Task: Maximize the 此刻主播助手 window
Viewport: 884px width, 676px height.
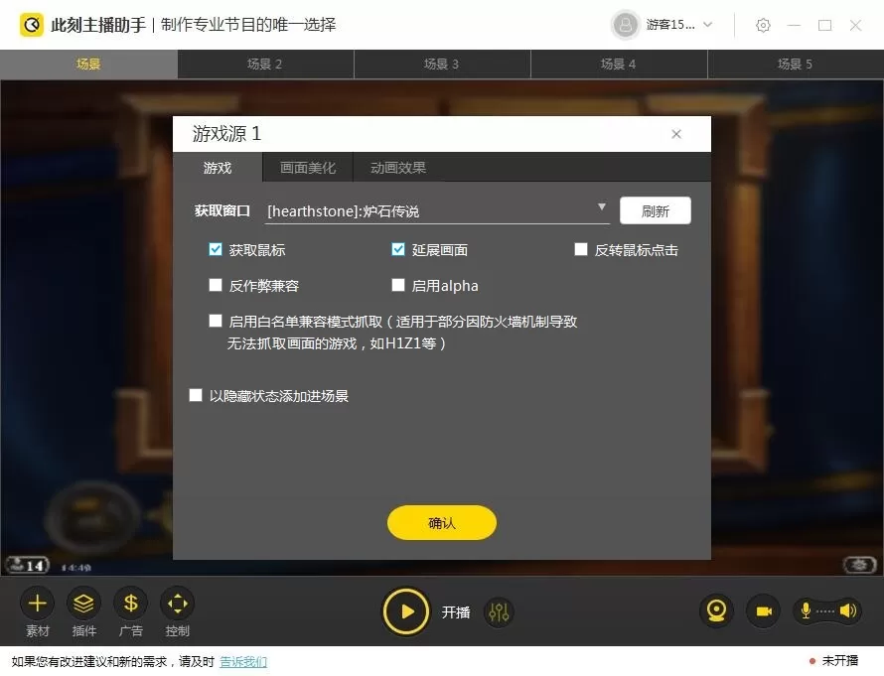Action: point(824,26)
